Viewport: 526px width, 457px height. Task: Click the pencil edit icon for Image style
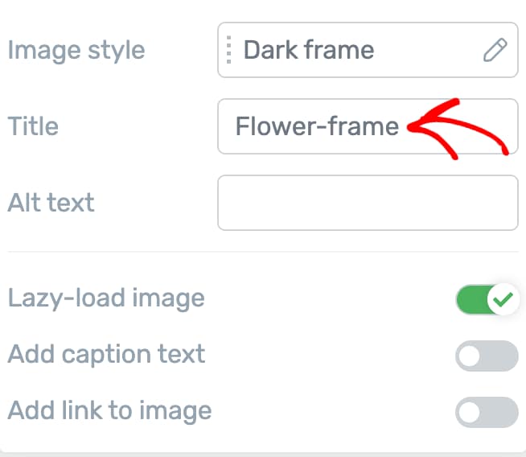coord(495,51)
